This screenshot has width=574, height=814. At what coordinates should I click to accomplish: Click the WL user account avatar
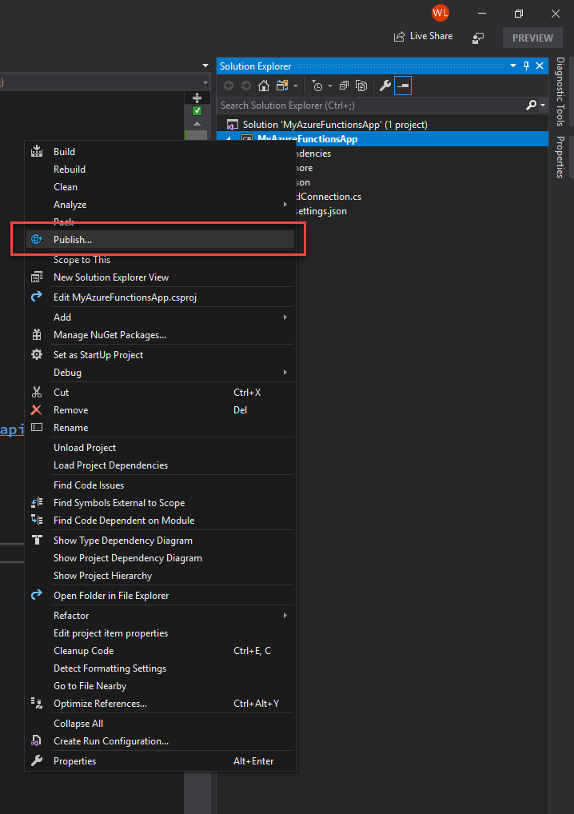(440, 13)
